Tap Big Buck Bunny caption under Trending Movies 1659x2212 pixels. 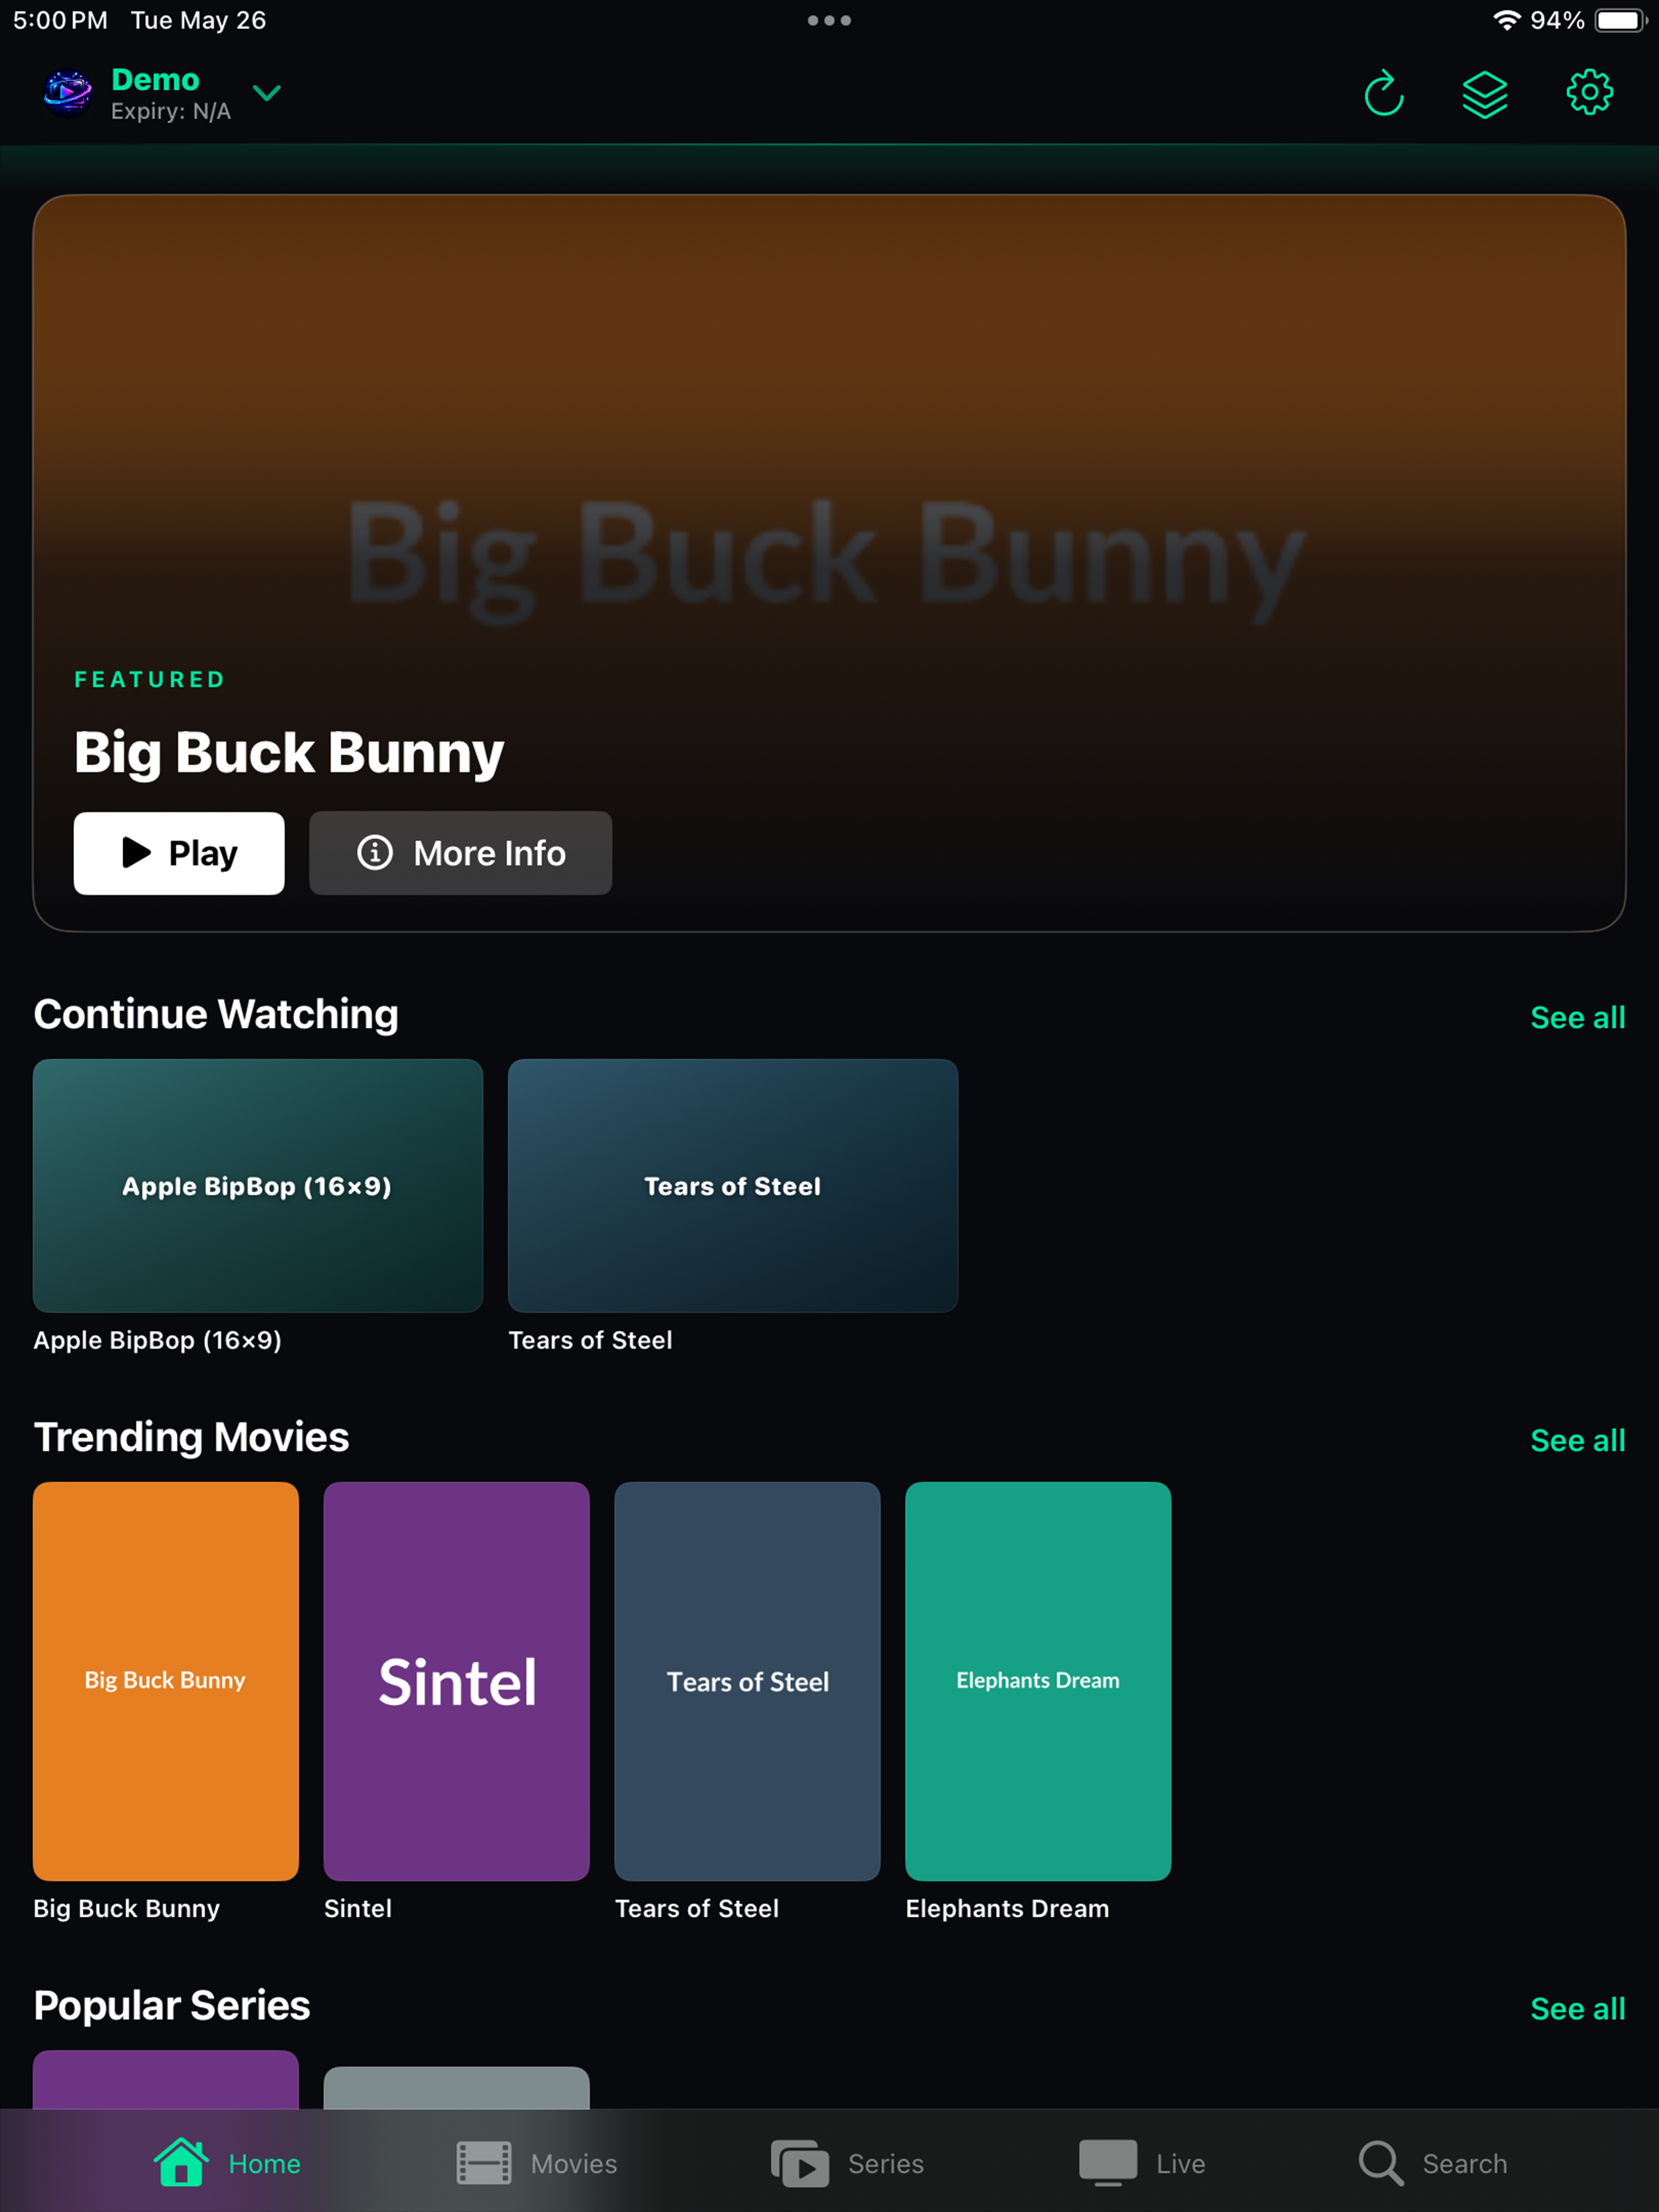pyautogui.click(x=126, y=1908)
